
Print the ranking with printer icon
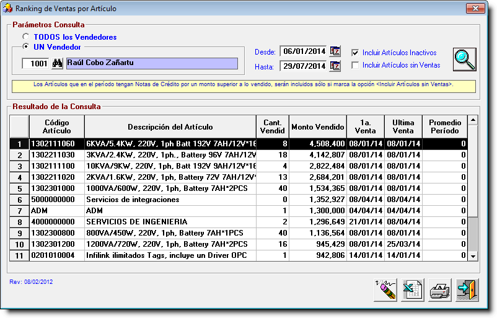coord(440,289)
